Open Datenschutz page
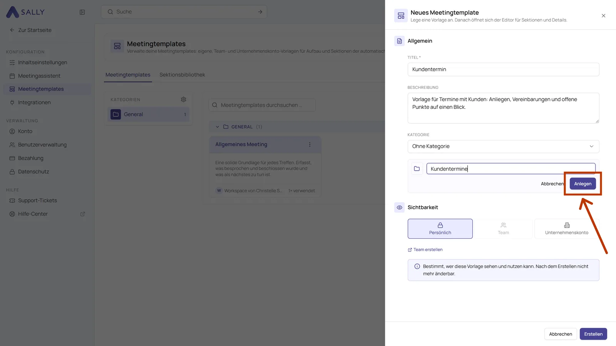This screenshot has height=346, width=616. [x=47, y=171]
